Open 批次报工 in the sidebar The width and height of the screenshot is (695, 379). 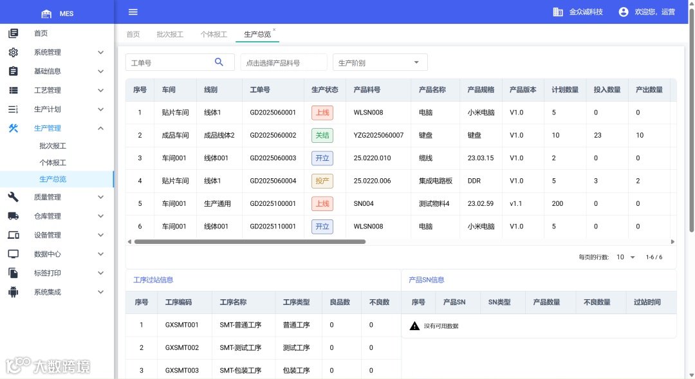click(x=53, y=146)
